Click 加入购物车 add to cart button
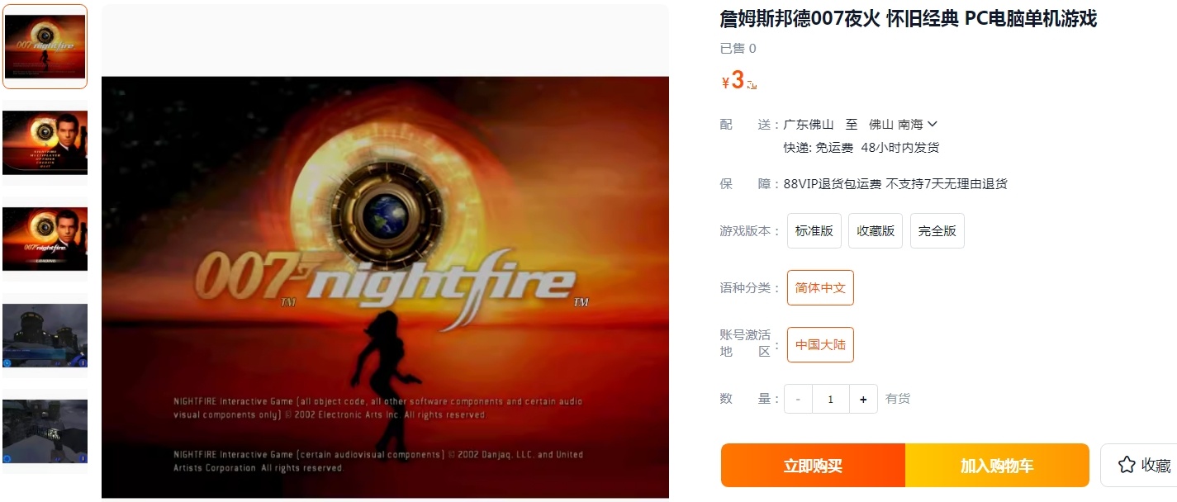The width and height of the screenshot is (1177, 502). (997, 466)
